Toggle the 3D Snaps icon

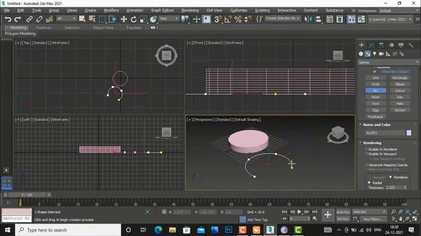[218, 19]
